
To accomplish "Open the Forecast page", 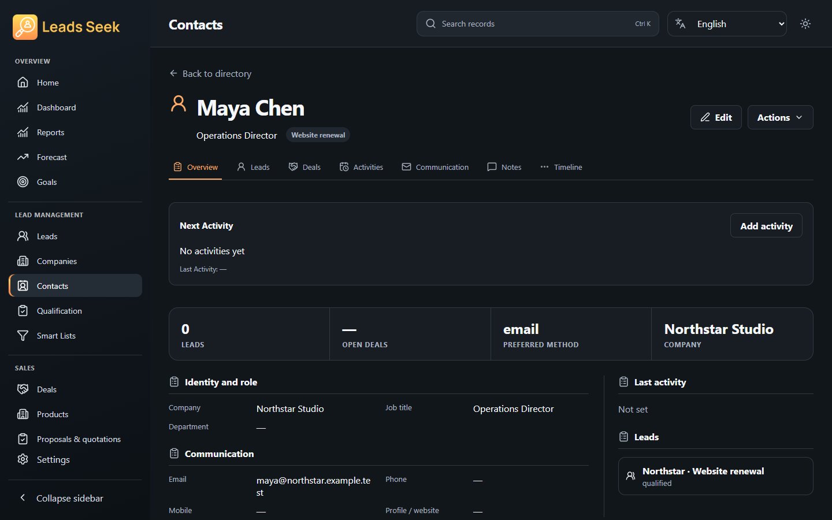I will point(75,157).
